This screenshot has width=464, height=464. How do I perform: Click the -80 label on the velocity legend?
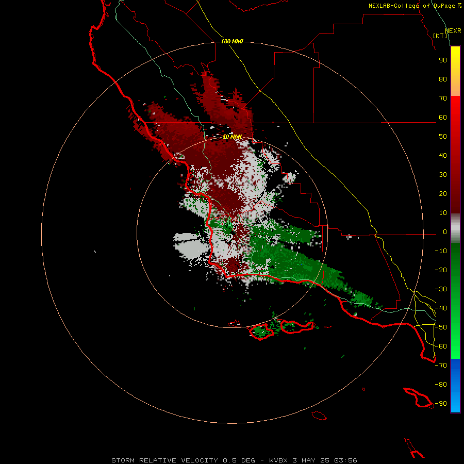tap(441, 385)
